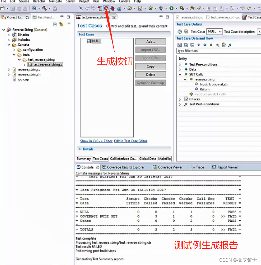Open the Navigate menu

coord(55,1)
